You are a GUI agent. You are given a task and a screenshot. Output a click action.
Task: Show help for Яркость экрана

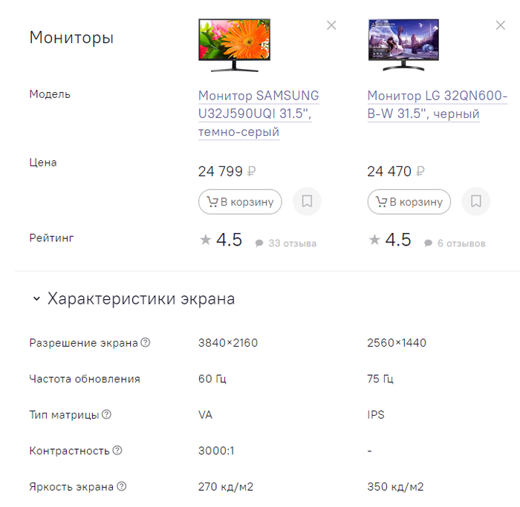(x=122, y=487)
